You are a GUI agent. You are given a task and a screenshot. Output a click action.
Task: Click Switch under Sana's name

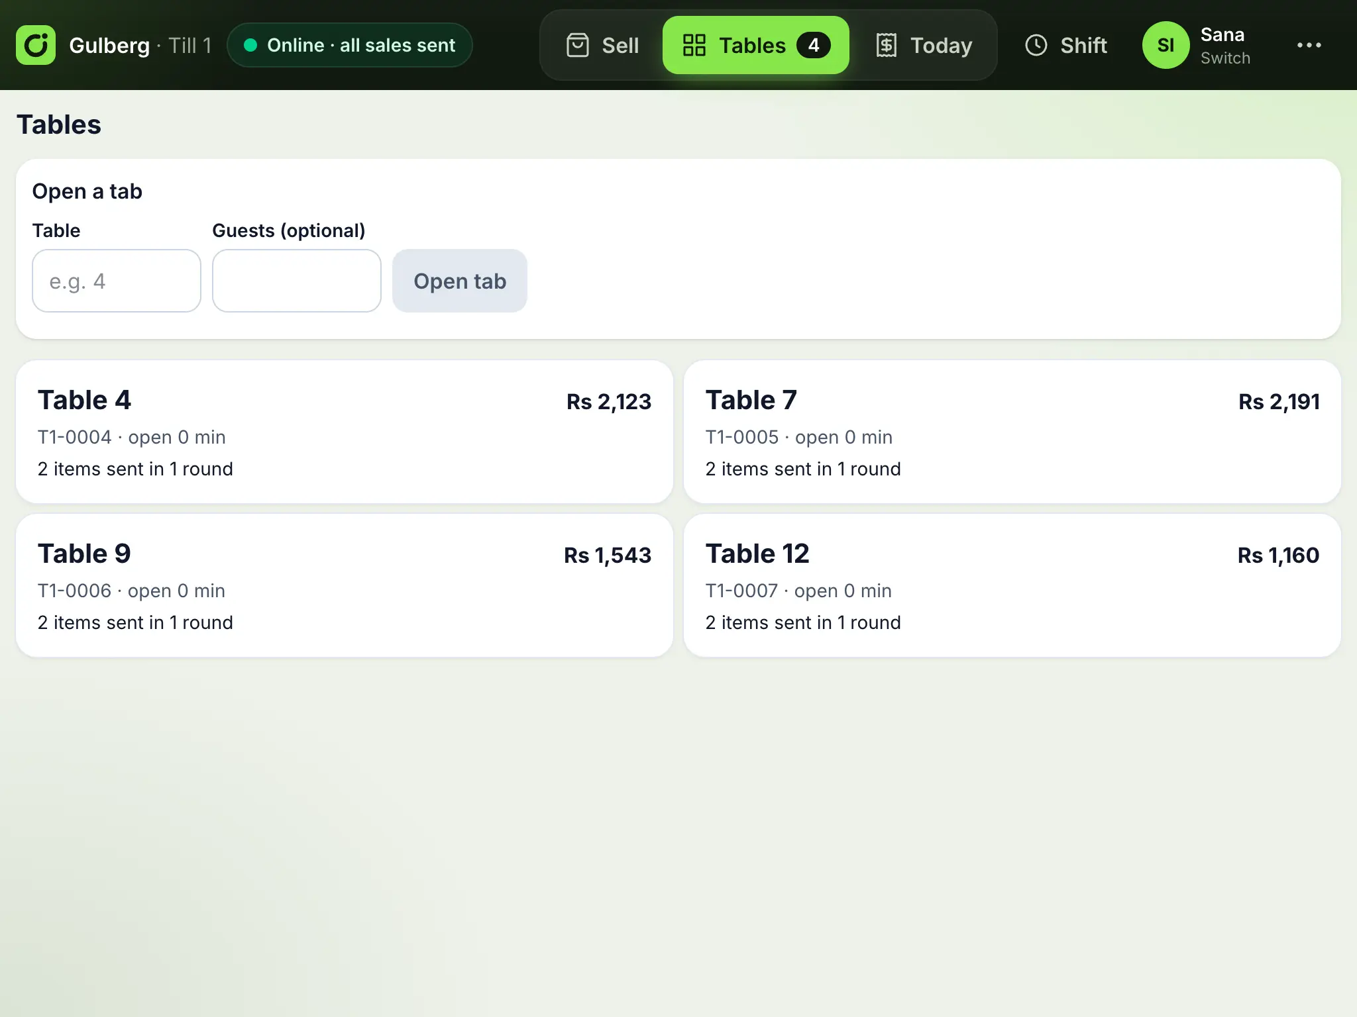(x=1225, y=58)
